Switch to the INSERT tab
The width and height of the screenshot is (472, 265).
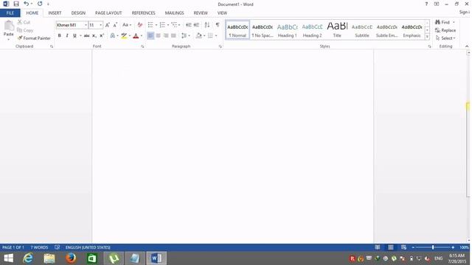tap(55, 13)
